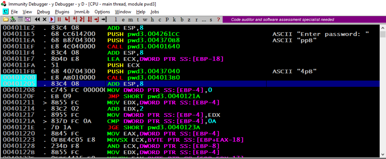Select the MOVSX ECX instruction row

[191, 140]
